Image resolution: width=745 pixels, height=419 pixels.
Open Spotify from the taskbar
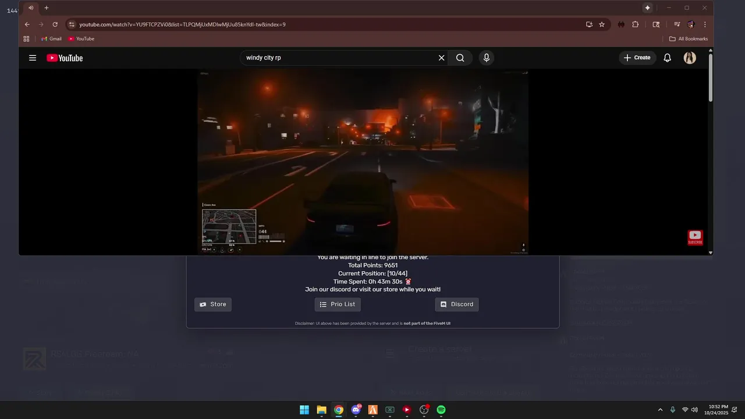[441, 410]
